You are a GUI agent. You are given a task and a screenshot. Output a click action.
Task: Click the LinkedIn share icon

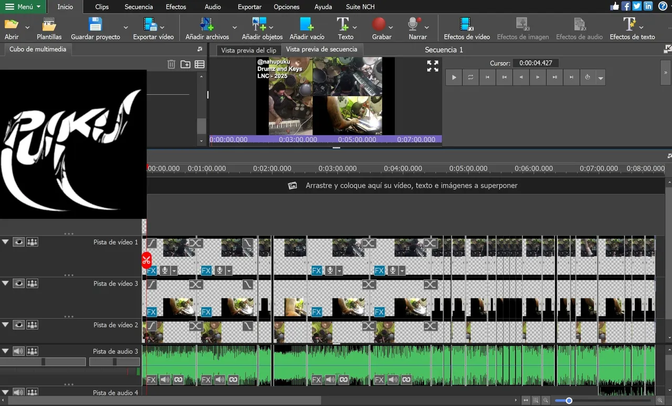[648, 6]
